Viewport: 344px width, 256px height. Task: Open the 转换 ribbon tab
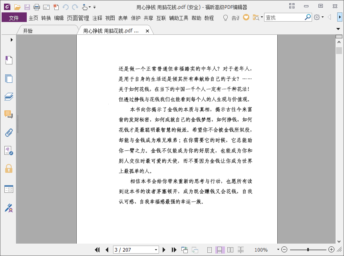click(x=46, y=18)
